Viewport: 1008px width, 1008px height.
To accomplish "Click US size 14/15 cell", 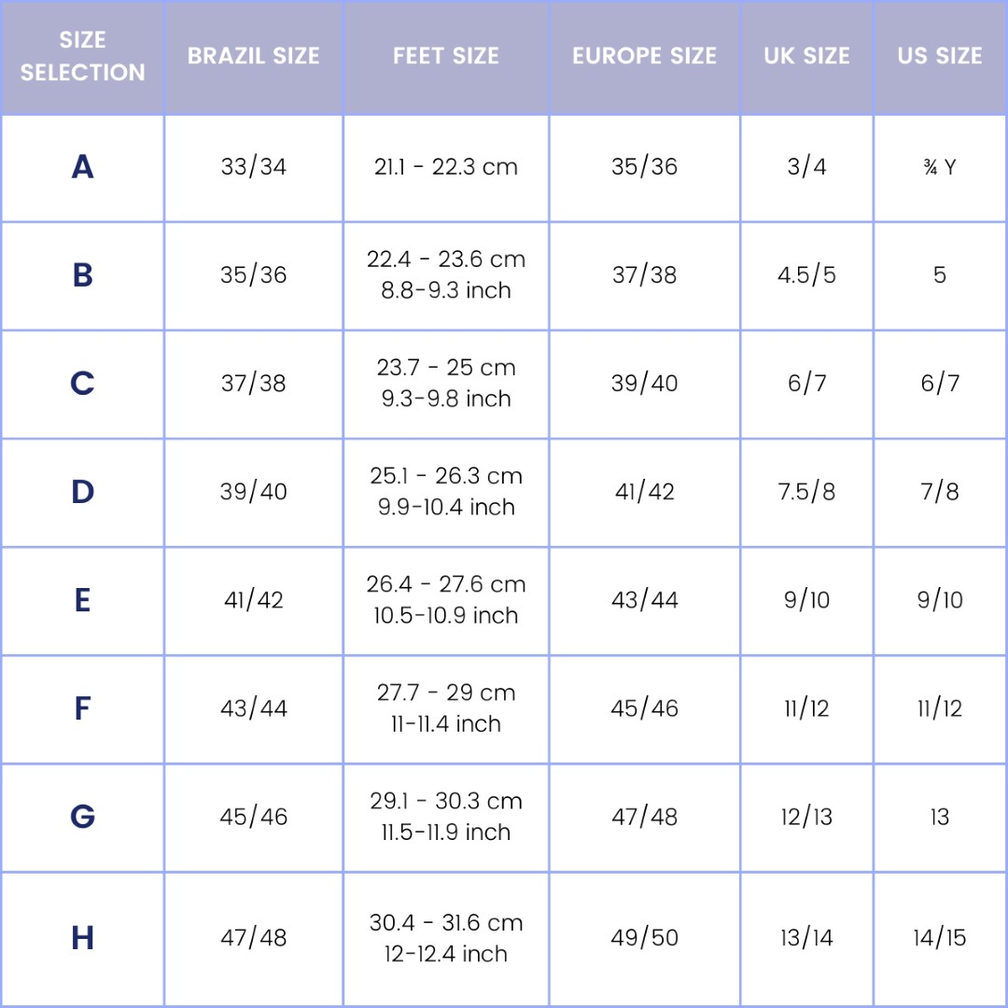I will tap(940, 937).
